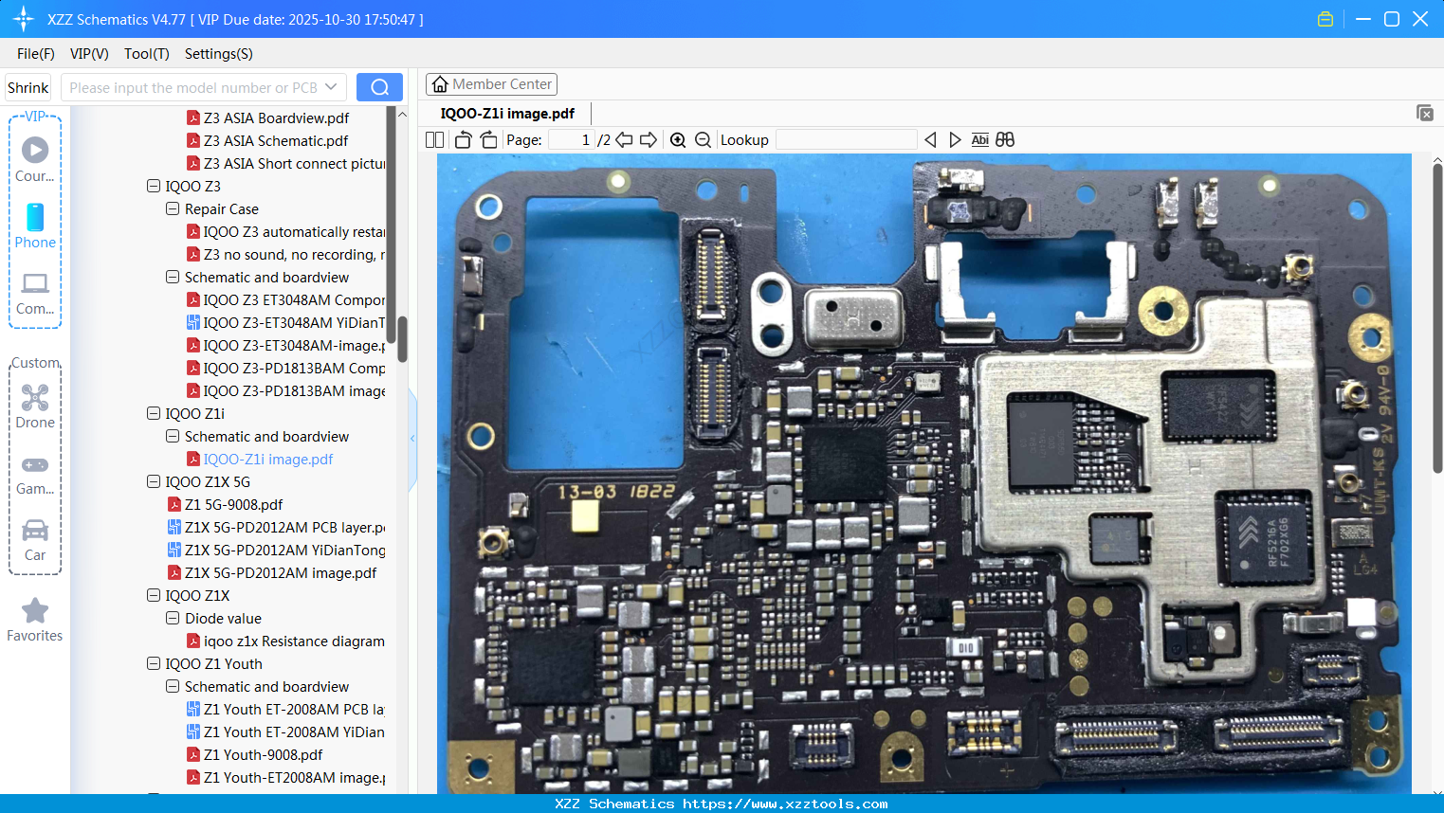This screenshot has width=1444, height=813.
Task: Select the Phone icon in VIP sidebar
Action: pyautogui.click(x=35, y=220)
